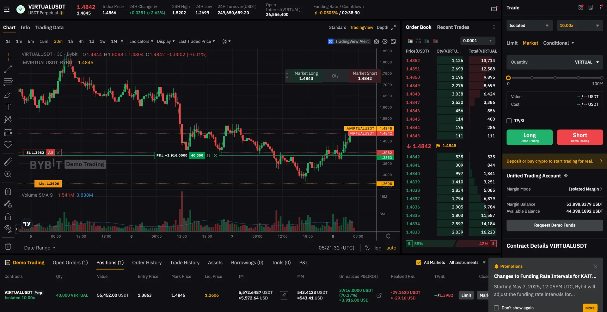Viewport: 607px width, 312px height.
Task: Add chart to favorites with heart icon
Action: 8,145
